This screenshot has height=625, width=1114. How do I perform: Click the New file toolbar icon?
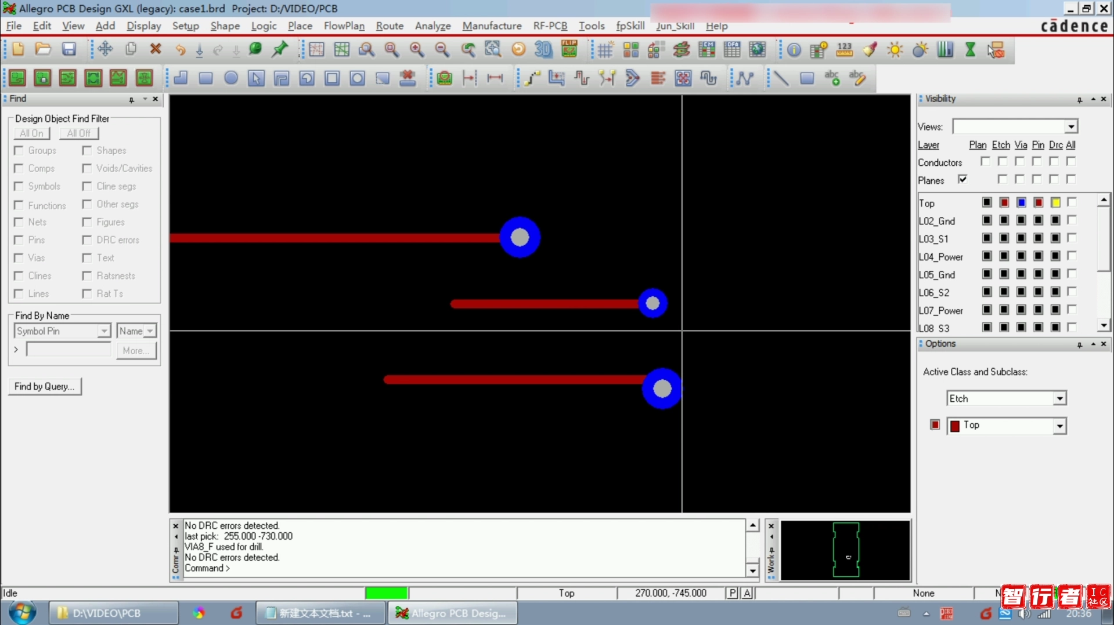pos(18,50)
